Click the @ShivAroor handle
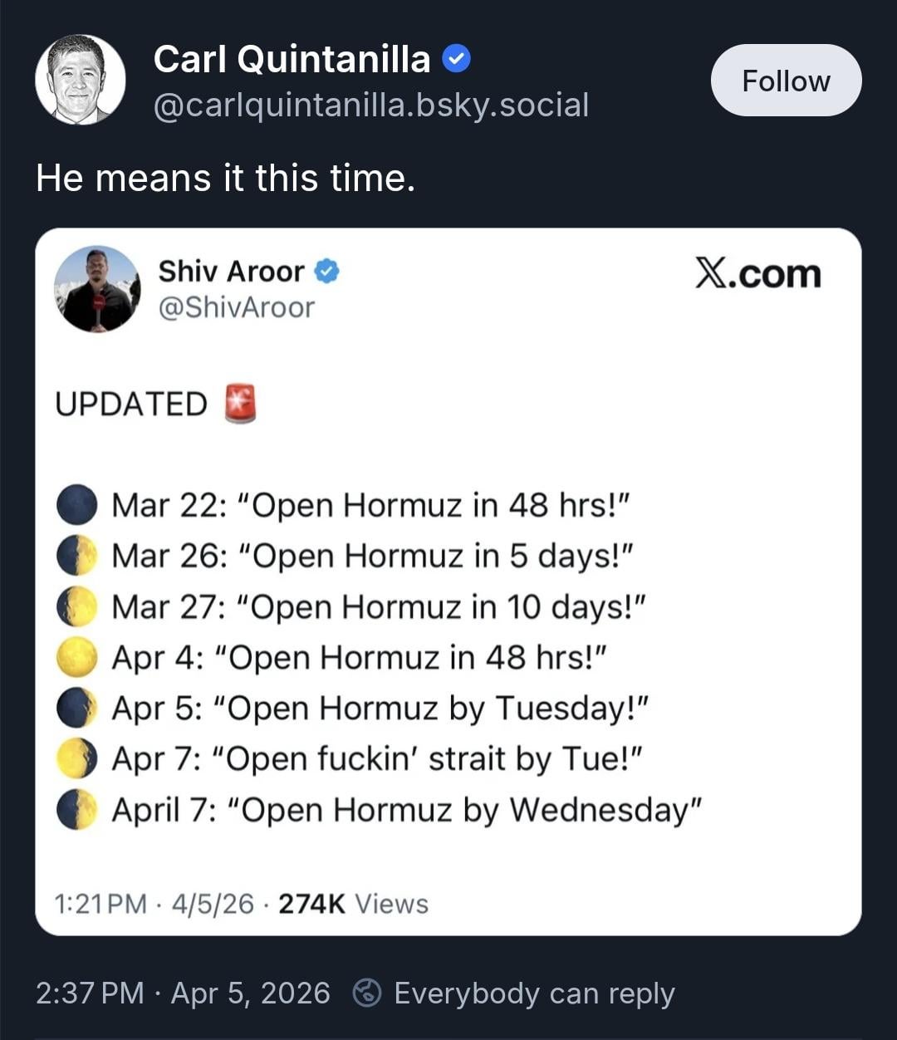Screen dimensions: 897x1040 point(237,307)
